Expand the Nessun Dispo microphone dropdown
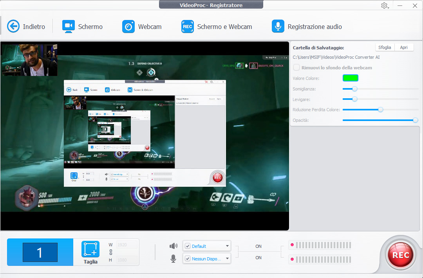Screen dimensions: 423x278 tap(227, 258)
